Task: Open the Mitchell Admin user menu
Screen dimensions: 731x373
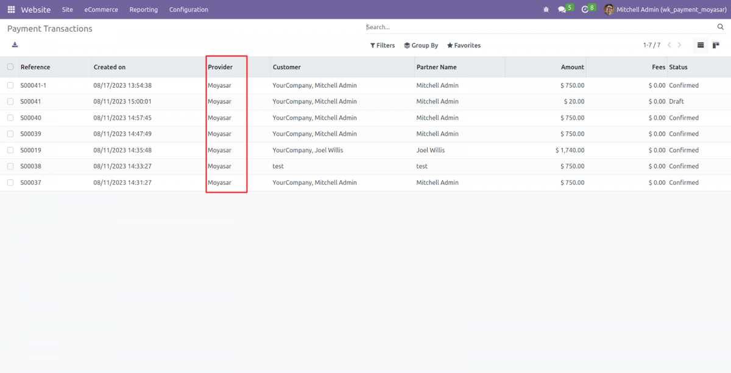Action: (666, 10)
